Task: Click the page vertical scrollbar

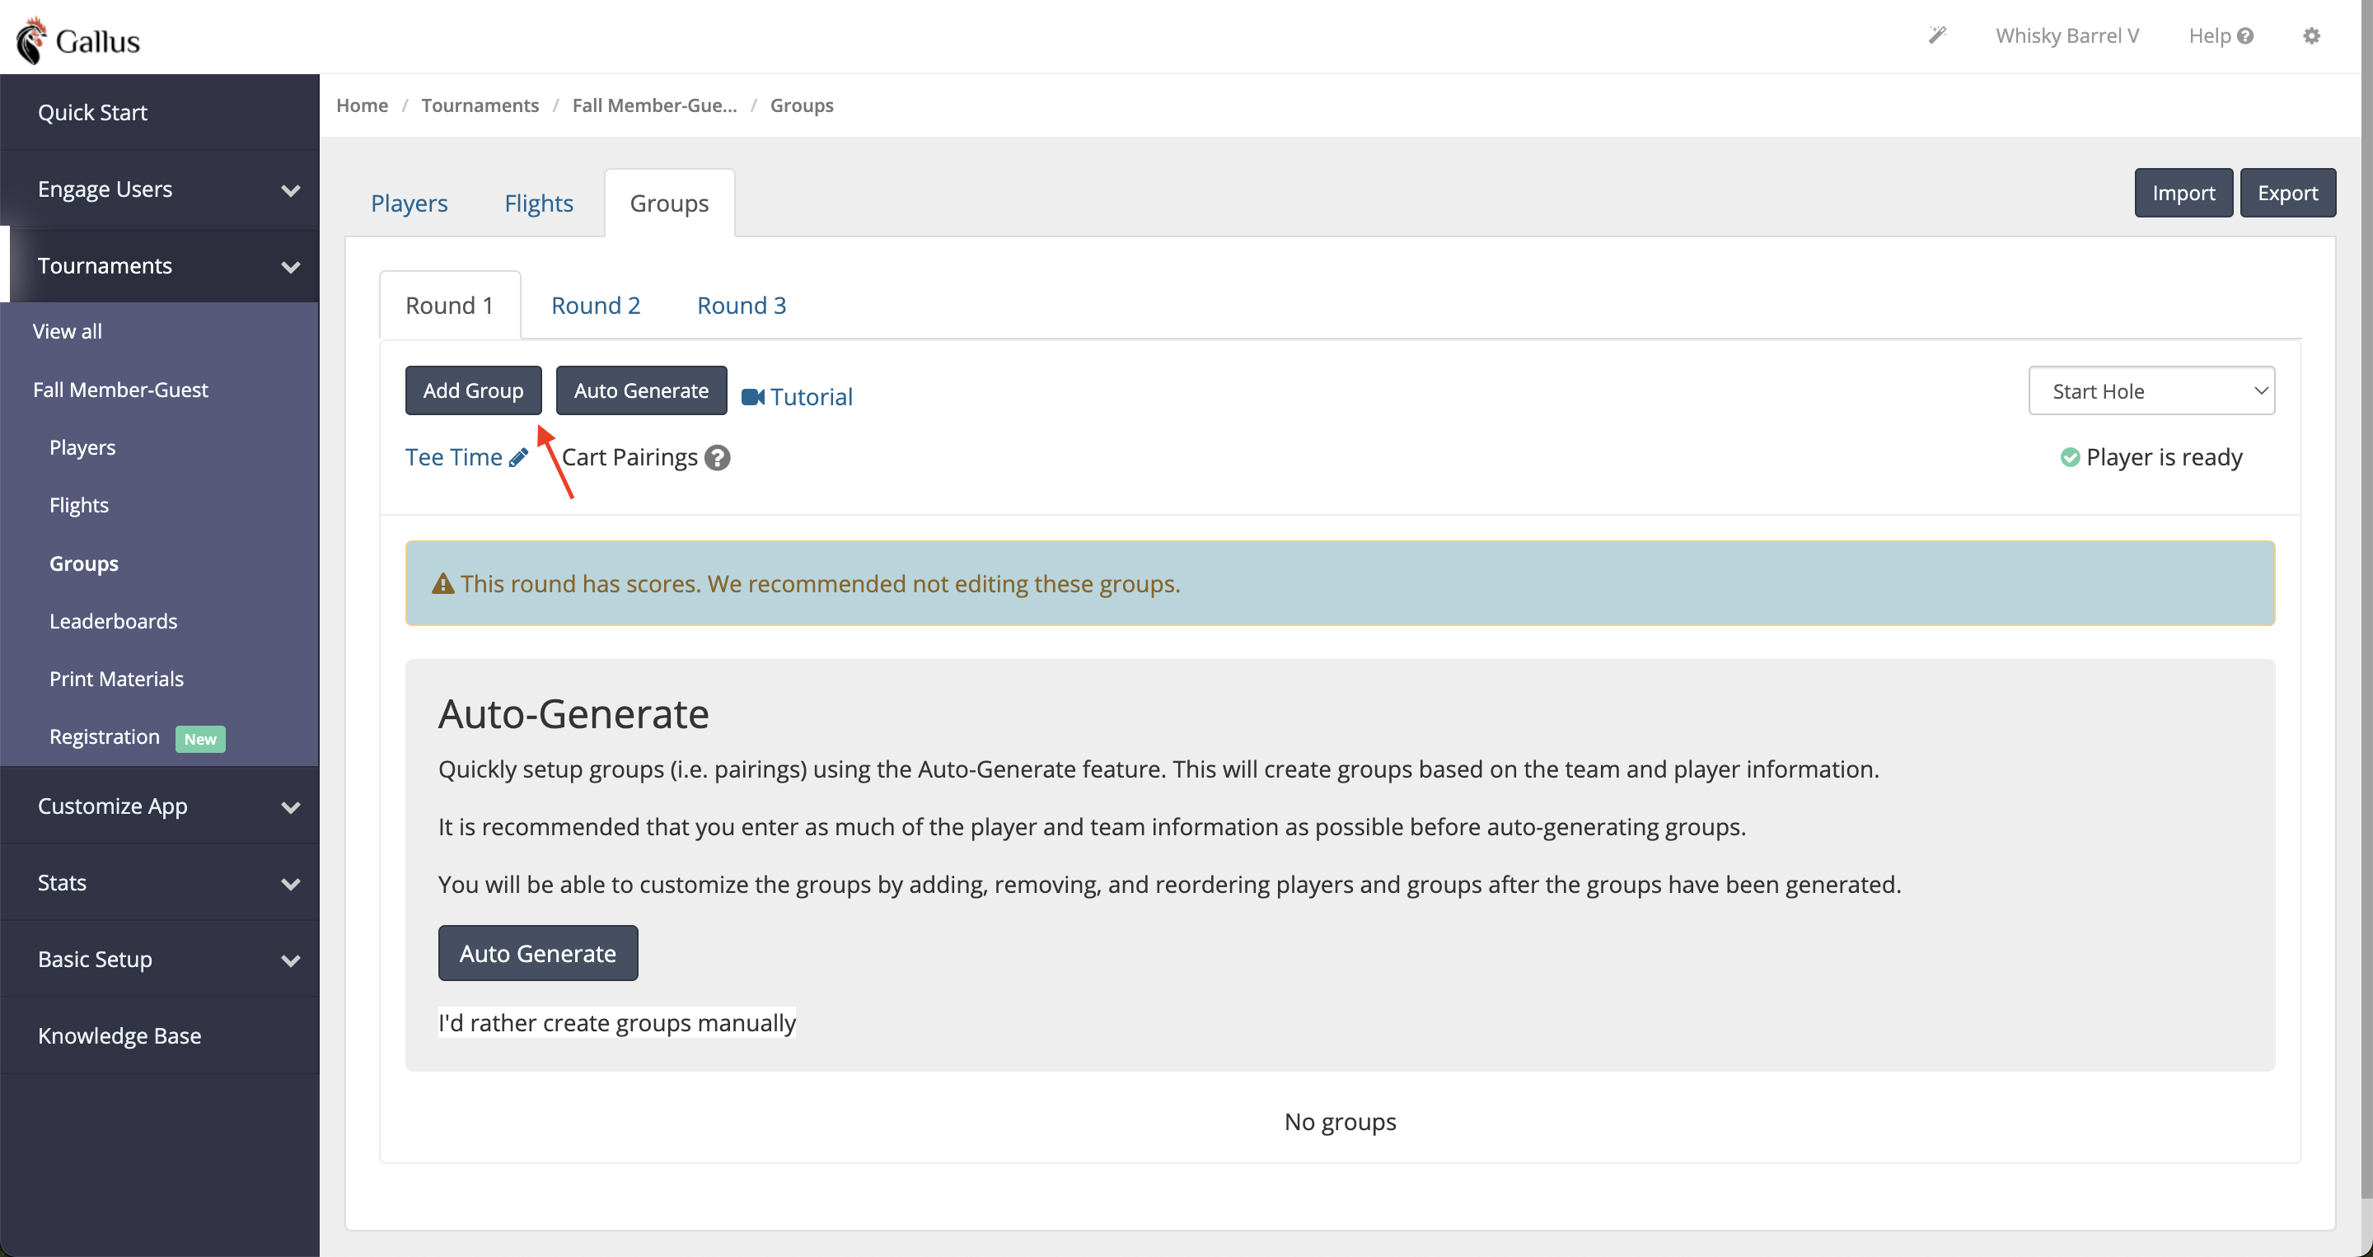Action: click(2366, 599)
